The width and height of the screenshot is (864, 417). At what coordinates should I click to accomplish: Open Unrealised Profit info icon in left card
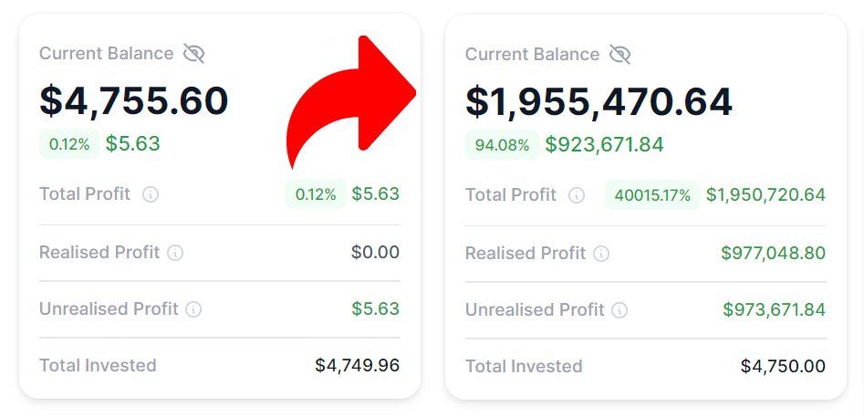(x=193, y=309)
